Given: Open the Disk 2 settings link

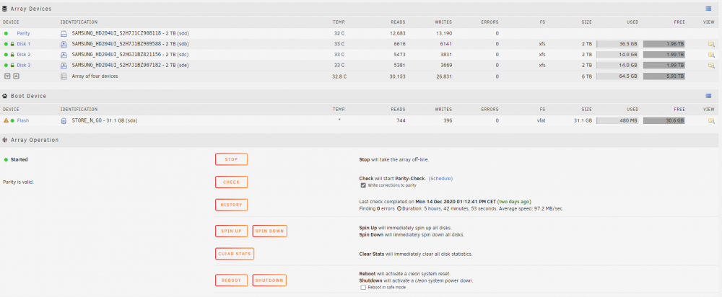Looking at the screenshot, I should pyautogui.click(x=24, y=55).
